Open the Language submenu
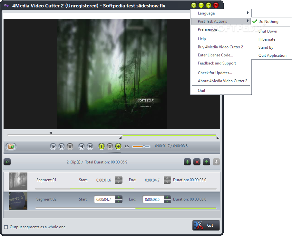 [x=221, y=13]
